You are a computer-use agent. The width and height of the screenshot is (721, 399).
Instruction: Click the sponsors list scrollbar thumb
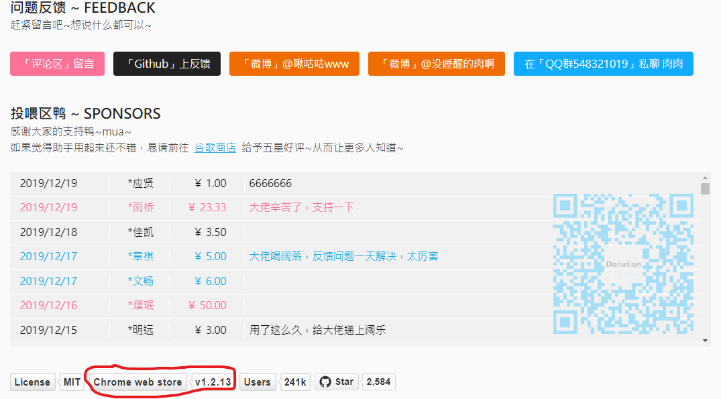pyautogui.click(x=705, y=189)
